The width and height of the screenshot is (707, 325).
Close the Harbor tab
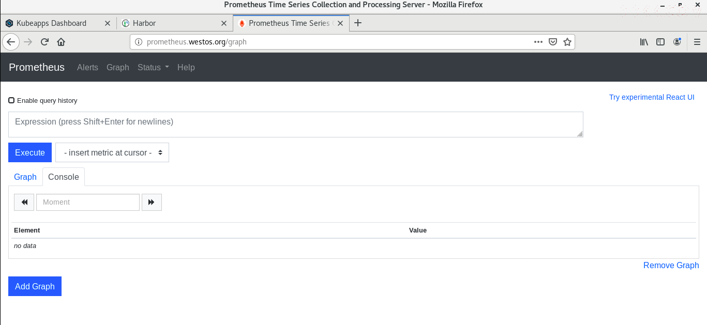[x=224, y=23]
